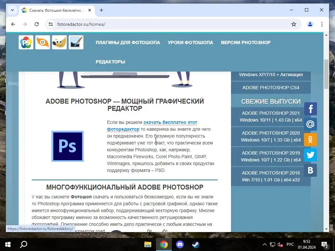
Task: Open Chrome three-dot menu
Action: click(322, 24)
